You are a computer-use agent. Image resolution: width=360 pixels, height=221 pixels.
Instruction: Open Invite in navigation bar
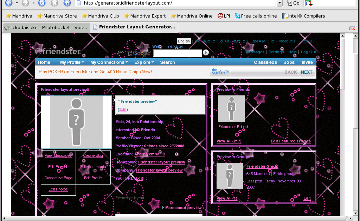point(307,62)
